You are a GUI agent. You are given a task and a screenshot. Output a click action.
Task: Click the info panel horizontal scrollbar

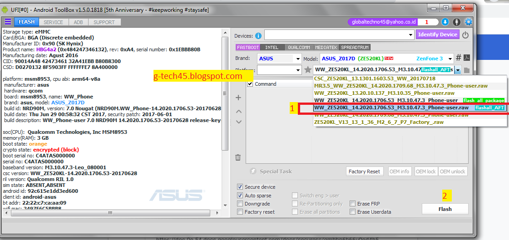coord(110,213)
